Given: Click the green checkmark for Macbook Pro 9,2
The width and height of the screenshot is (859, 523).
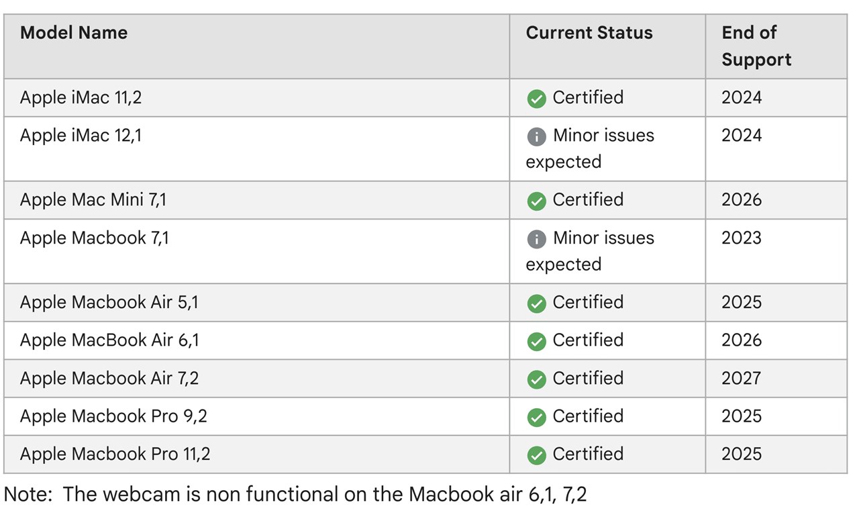Looking at the screenshot, I should click(x=536, y=418).
